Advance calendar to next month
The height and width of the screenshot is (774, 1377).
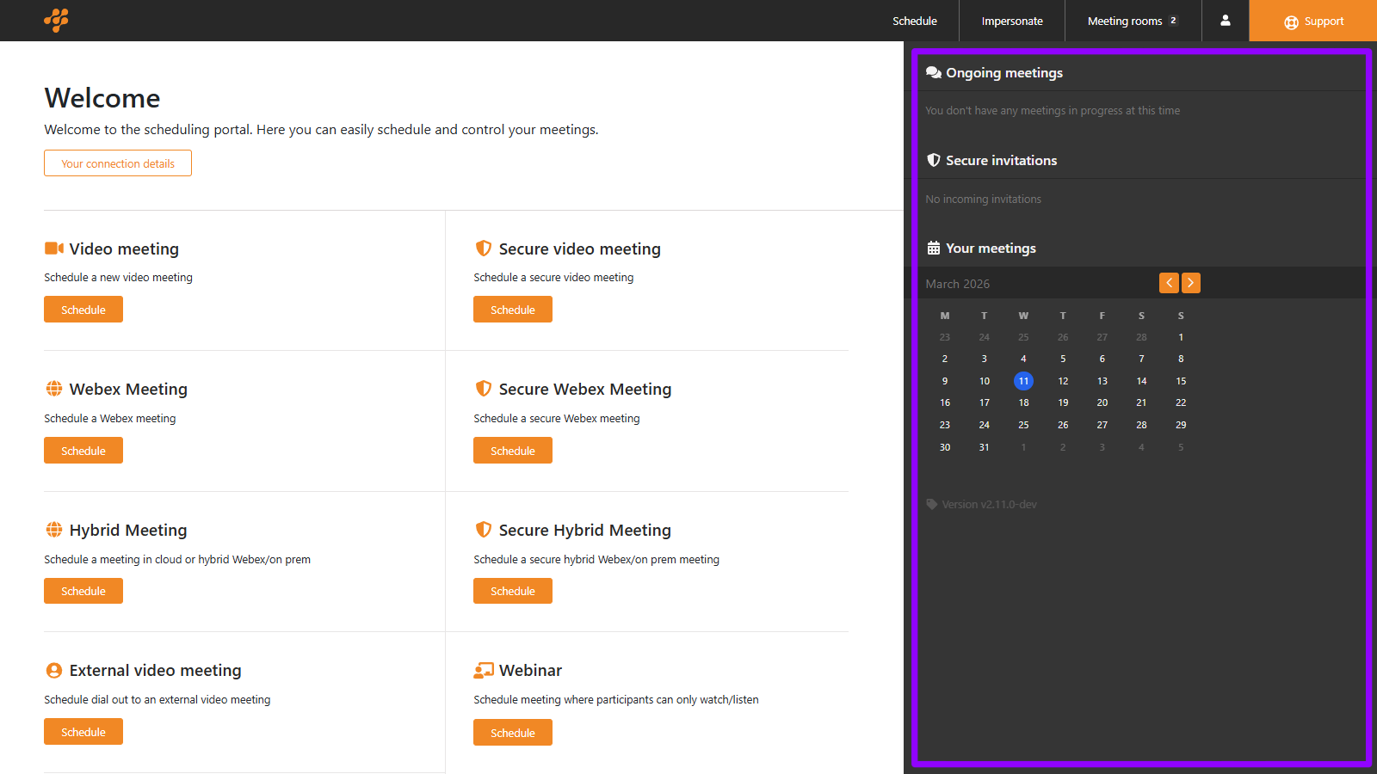tap(1191, 283)
